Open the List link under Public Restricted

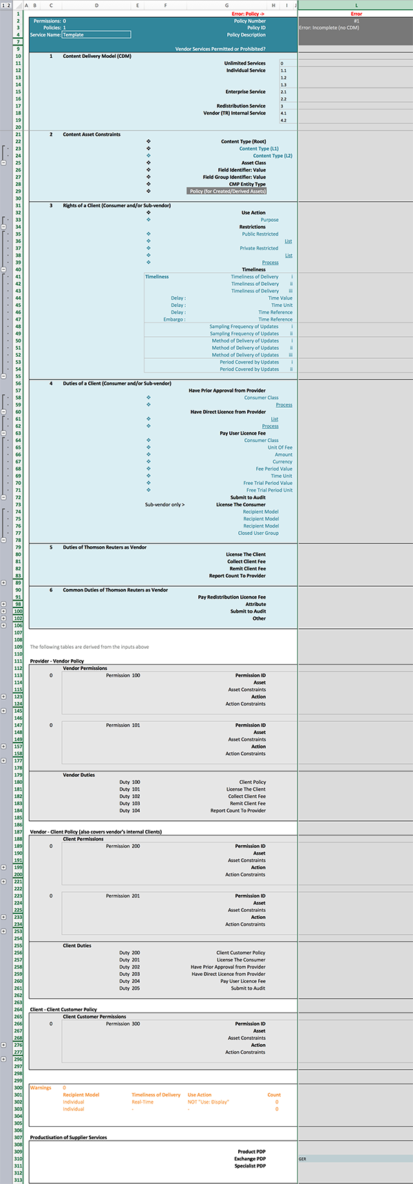click(288, 241)
